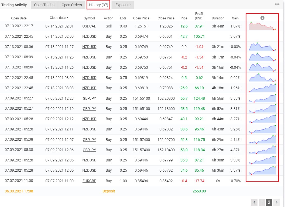Viewport: 285px width, 207px height.
Task: Click the Trading Activity heading
Action: (x=14, y=5)
